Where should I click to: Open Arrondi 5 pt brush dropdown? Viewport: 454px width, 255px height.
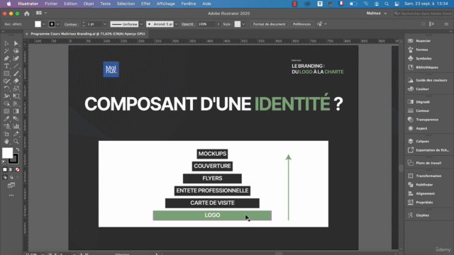pyautogui.click(x=176, y=24)
